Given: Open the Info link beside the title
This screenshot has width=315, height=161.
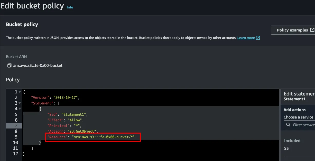Looking at the screenshot, I should coord(70,7).
